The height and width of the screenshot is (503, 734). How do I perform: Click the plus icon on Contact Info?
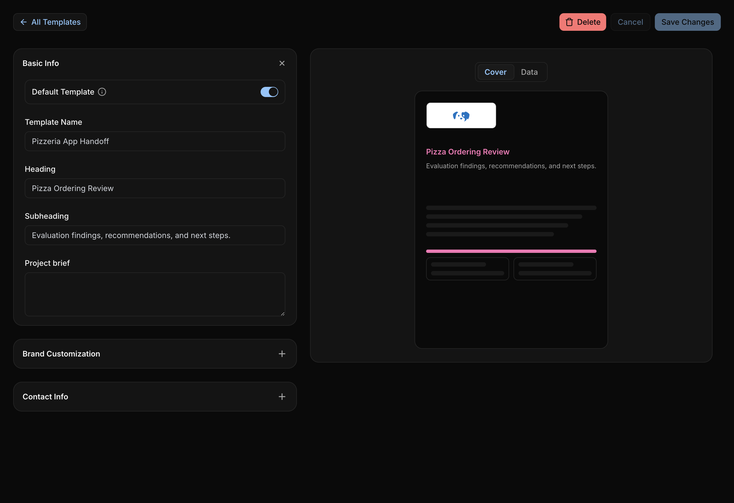[x=282, y=397]
